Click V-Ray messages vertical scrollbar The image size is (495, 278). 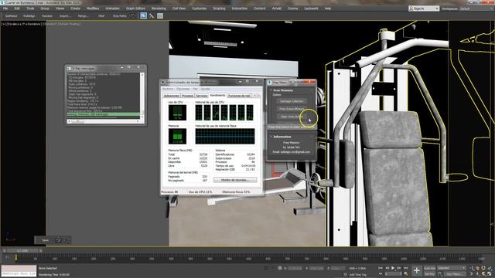[142, 96]
